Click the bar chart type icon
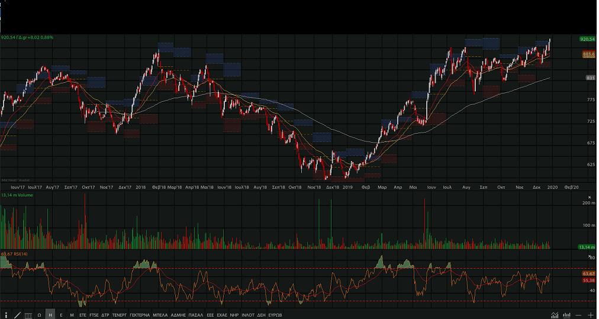 coord(566,315)
